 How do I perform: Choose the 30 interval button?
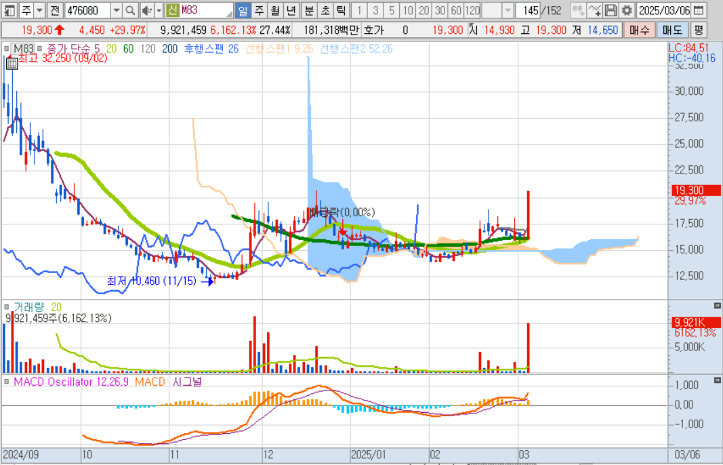click(440, 10)
